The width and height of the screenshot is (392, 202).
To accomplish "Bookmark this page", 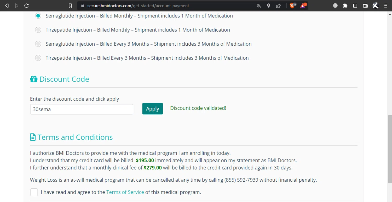I will point(70,6).
